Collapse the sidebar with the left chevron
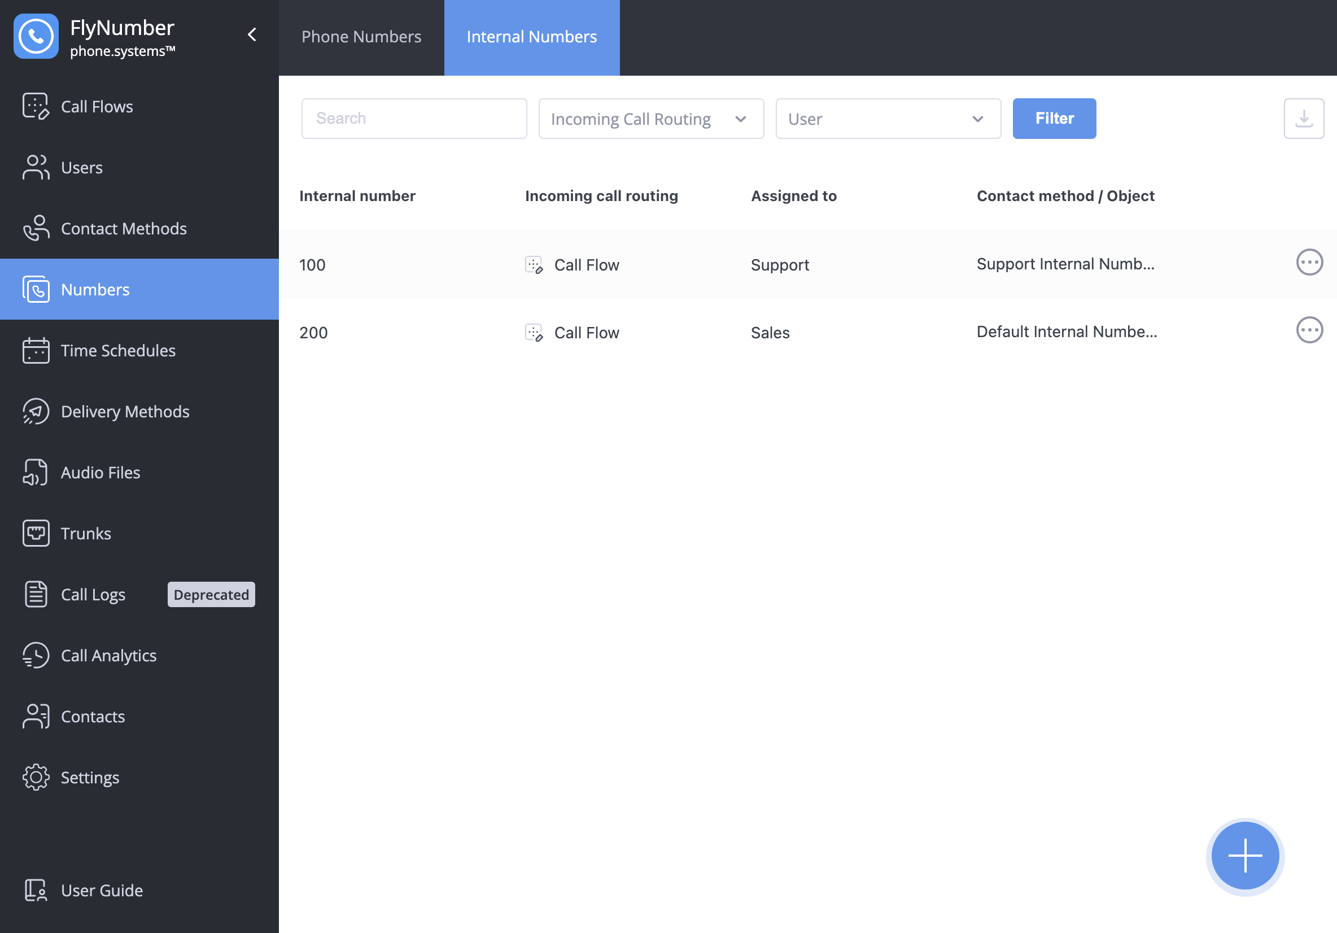Viewport: 1337px width, 933px height. (x=252, y=35)
